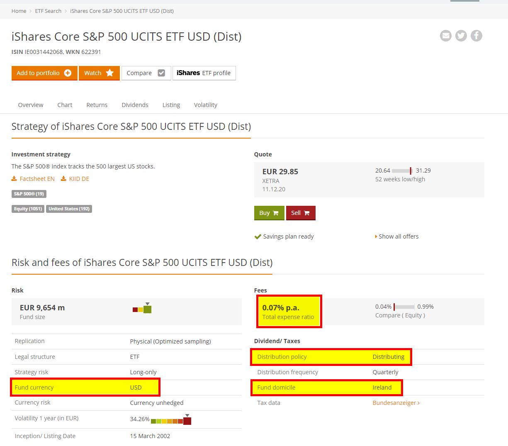
Task: Click the plus icon on Add to portfolio
Action: pos(68,73)
